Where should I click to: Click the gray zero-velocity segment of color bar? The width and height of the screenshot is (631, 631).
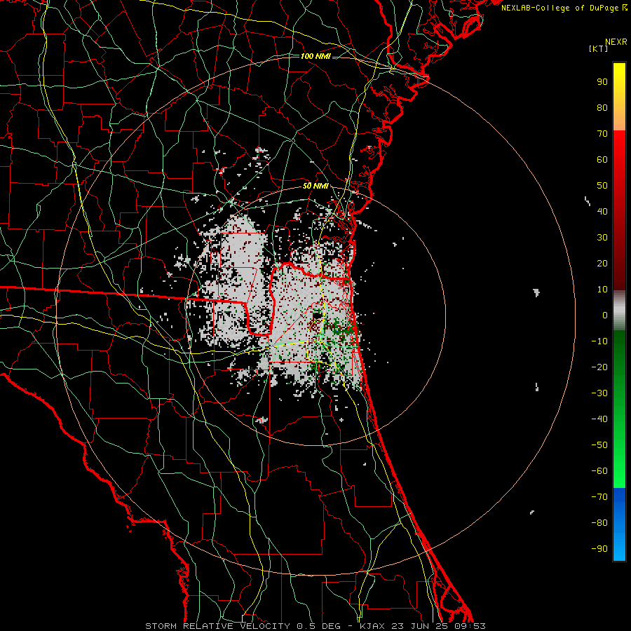(x=619, y=311)
